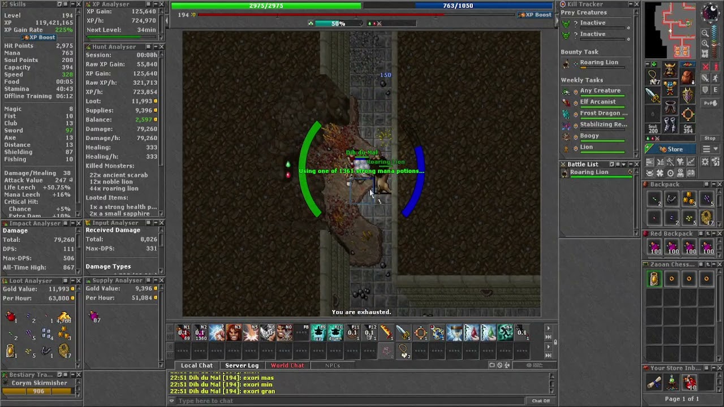
Task: Open the Loot Analyser context menu icon
Action: 66,280
